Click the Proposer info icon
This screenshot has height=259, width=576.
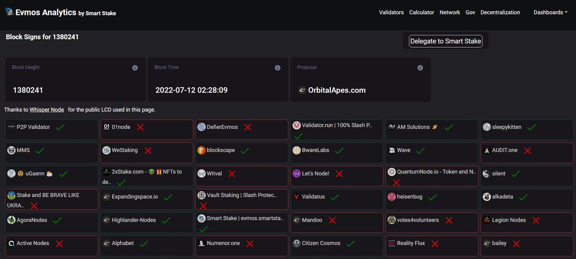pyautogui.click(x=420, y=68)
